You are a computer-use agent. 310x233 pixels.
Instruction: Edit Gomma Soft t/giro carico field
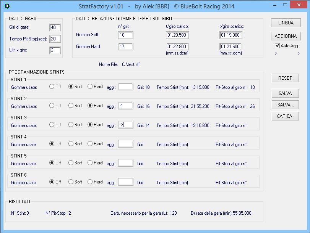click(177, 35)
